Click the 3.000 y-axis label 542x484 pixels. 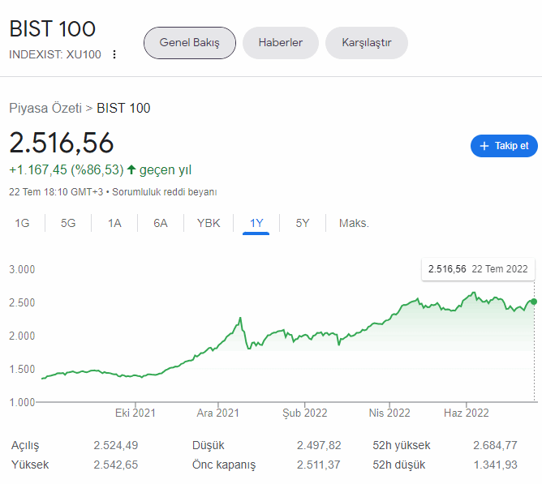pos(22,269)
